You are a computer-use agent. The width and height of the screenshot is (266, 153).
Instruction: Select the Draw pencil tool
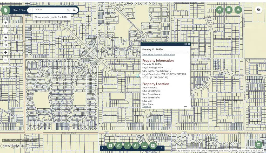click(119, 145)
